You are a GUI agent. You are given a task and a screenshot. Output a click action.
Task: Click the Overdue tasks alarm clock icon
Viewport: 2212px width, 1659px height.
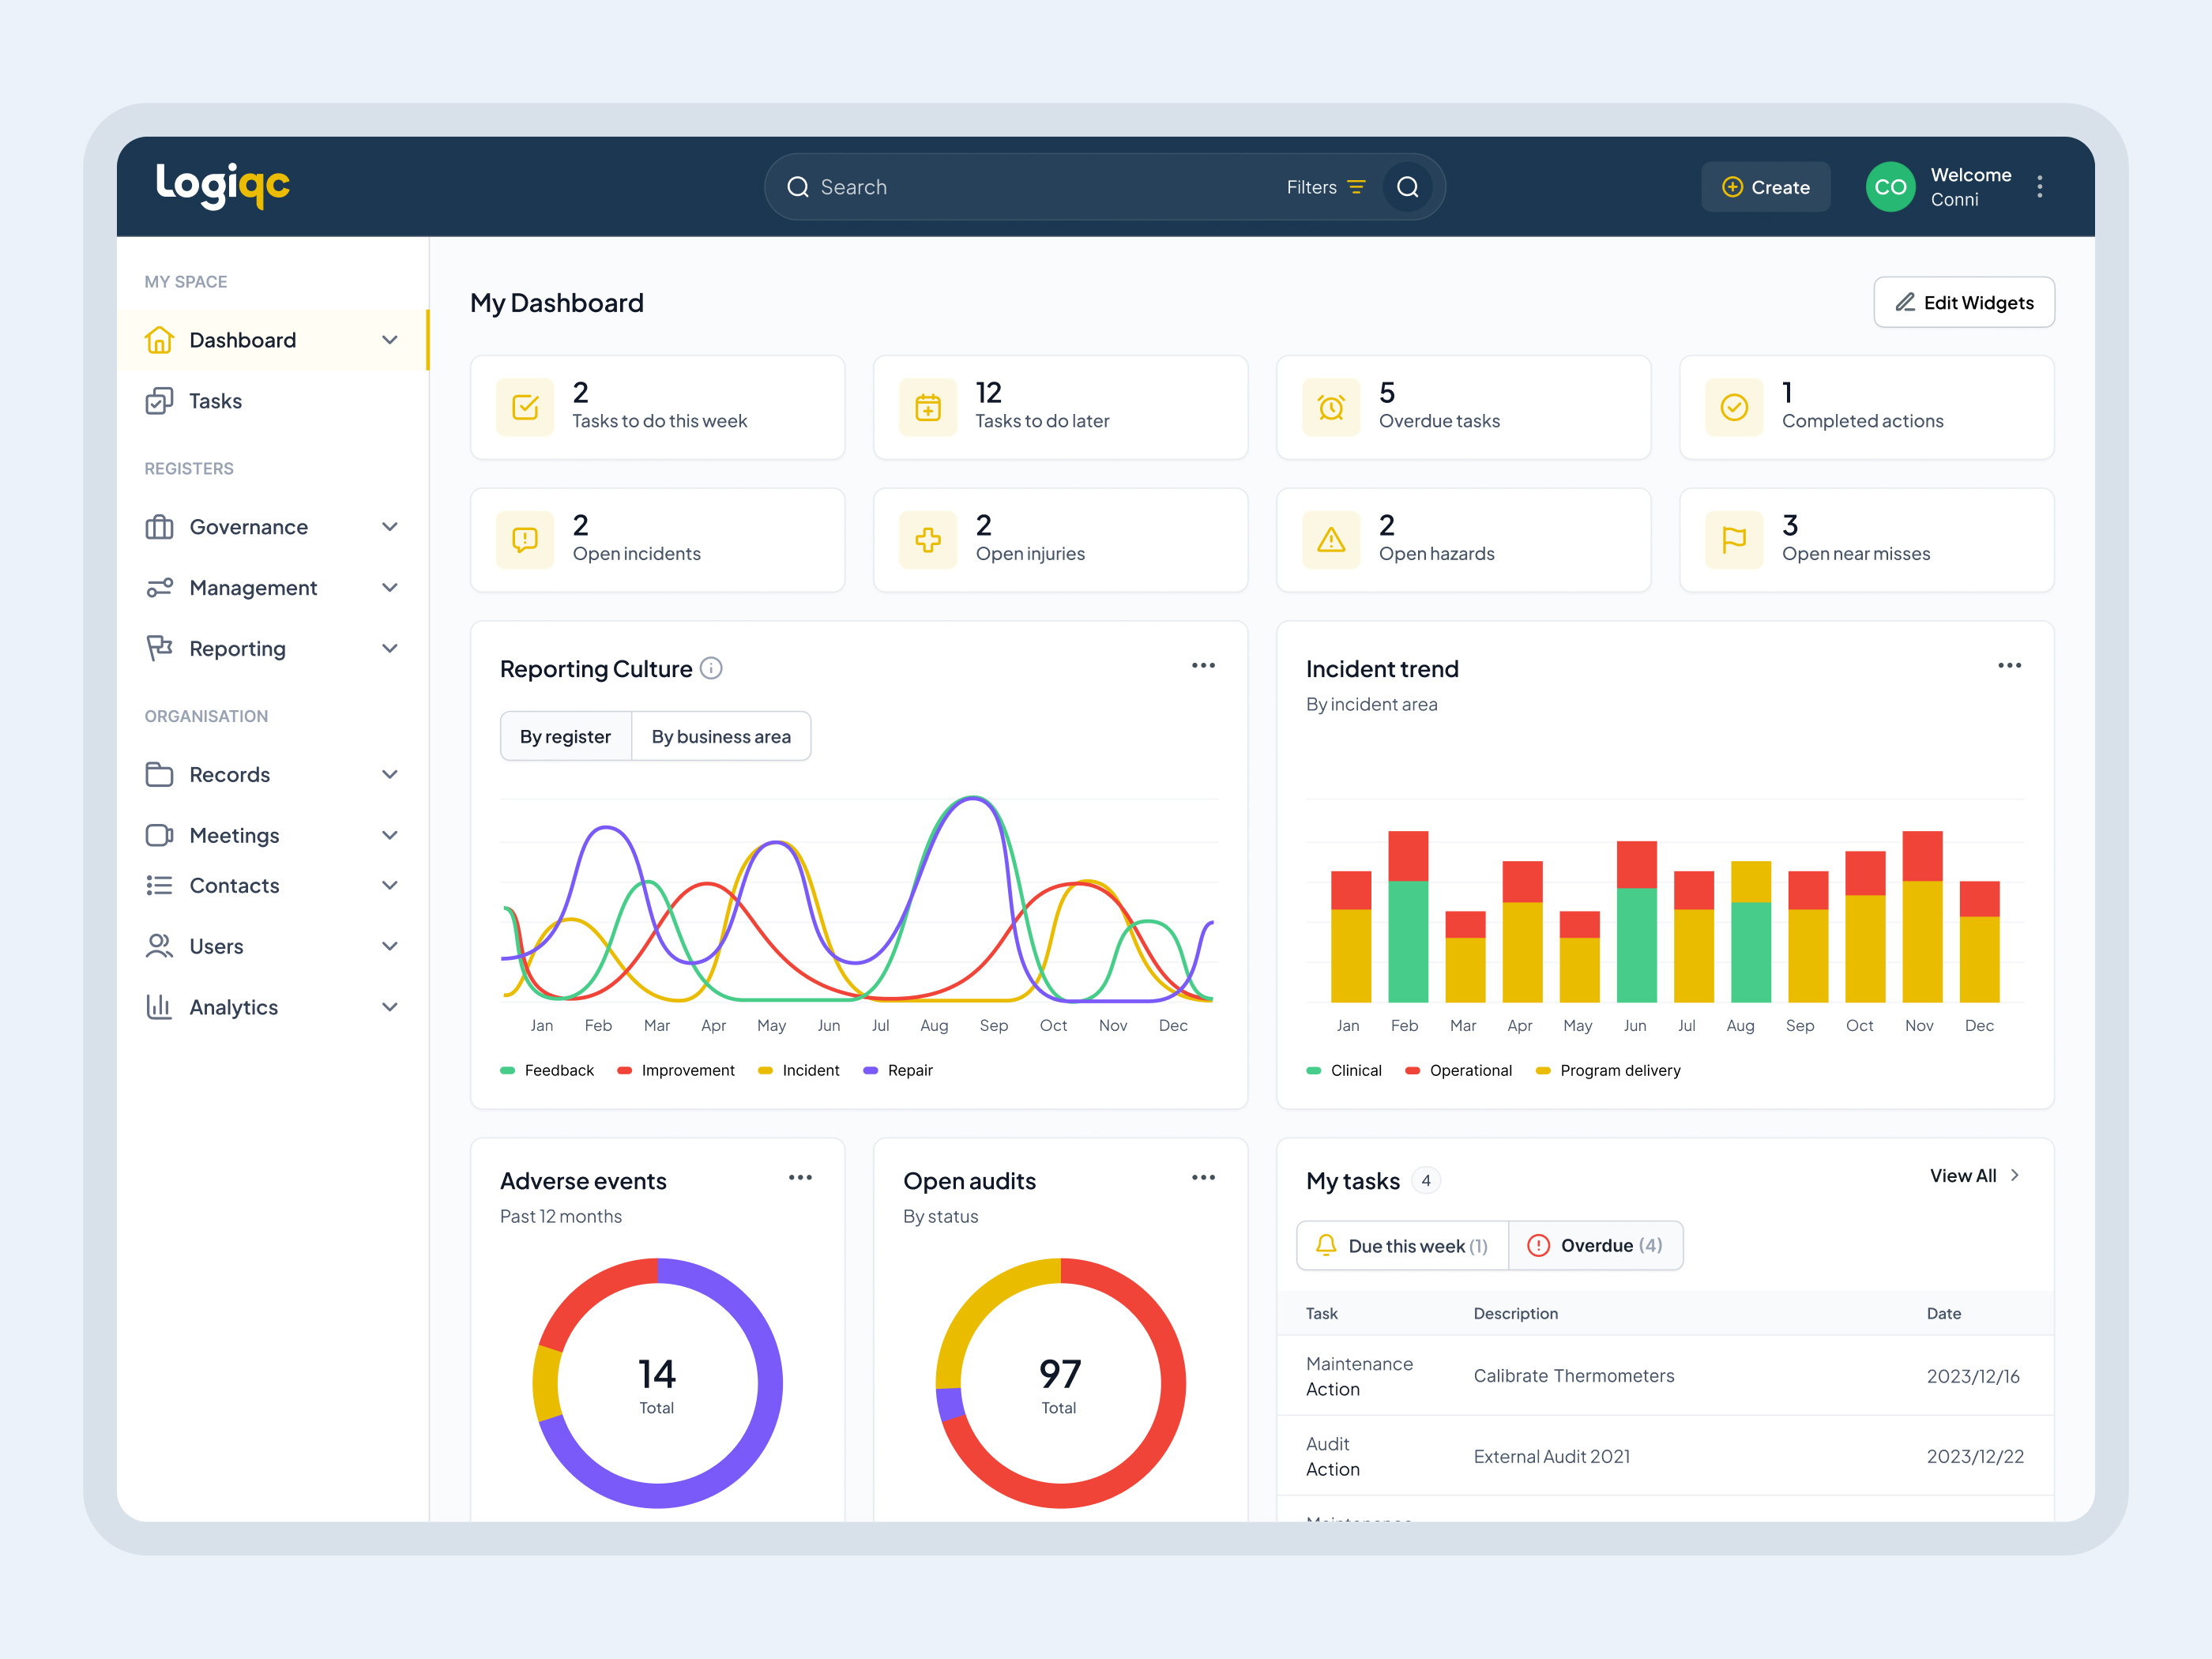point(1331,407)
